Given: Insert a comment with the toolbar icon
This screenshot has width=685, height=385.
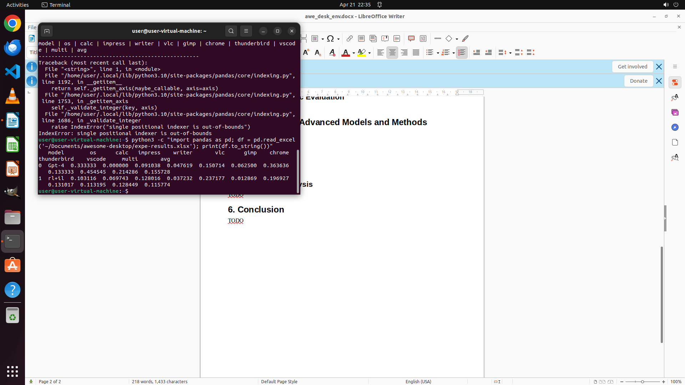Looking at the screenshot, I should pyautogui.click(x=411, y=38).
